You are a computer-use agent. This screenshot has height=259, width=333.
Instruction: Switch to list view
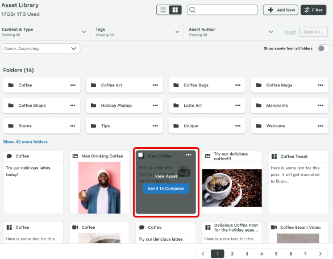[163, 10]
